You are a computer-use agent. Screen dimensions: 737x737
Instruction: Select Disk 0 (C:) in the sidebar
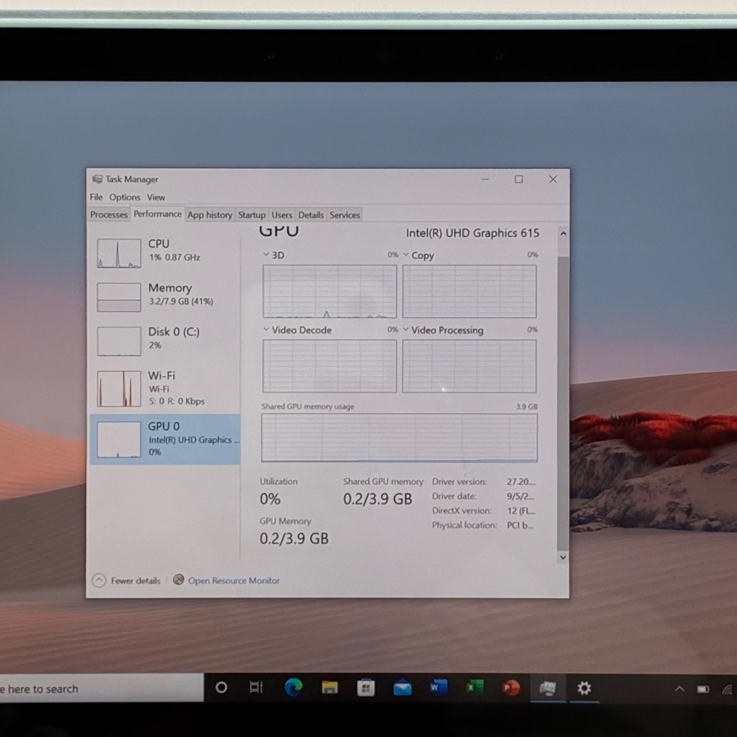pos(165,340)
